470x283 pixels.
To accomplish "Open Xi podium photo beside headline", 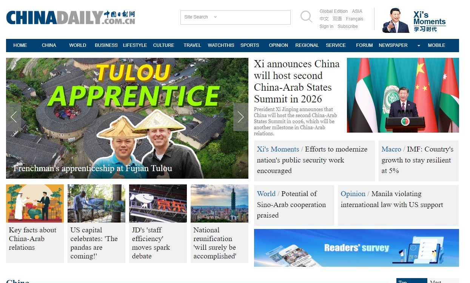I will 403,95.
